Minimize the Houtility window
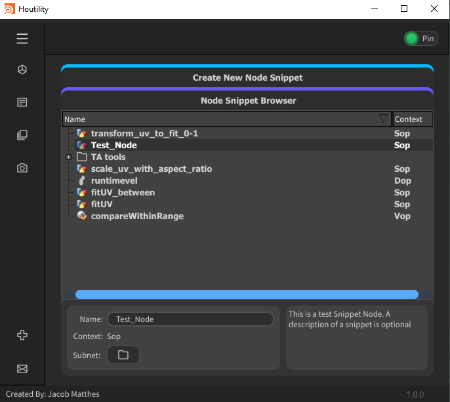 pyautogui.click(x=374, y=9)
